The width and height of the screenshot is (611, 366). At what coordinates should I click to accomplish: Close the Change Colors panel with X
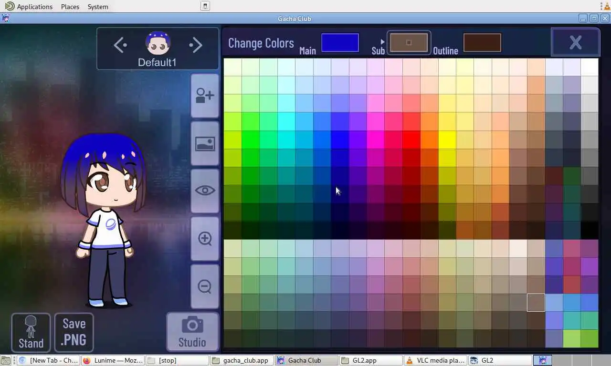(576, 42)
